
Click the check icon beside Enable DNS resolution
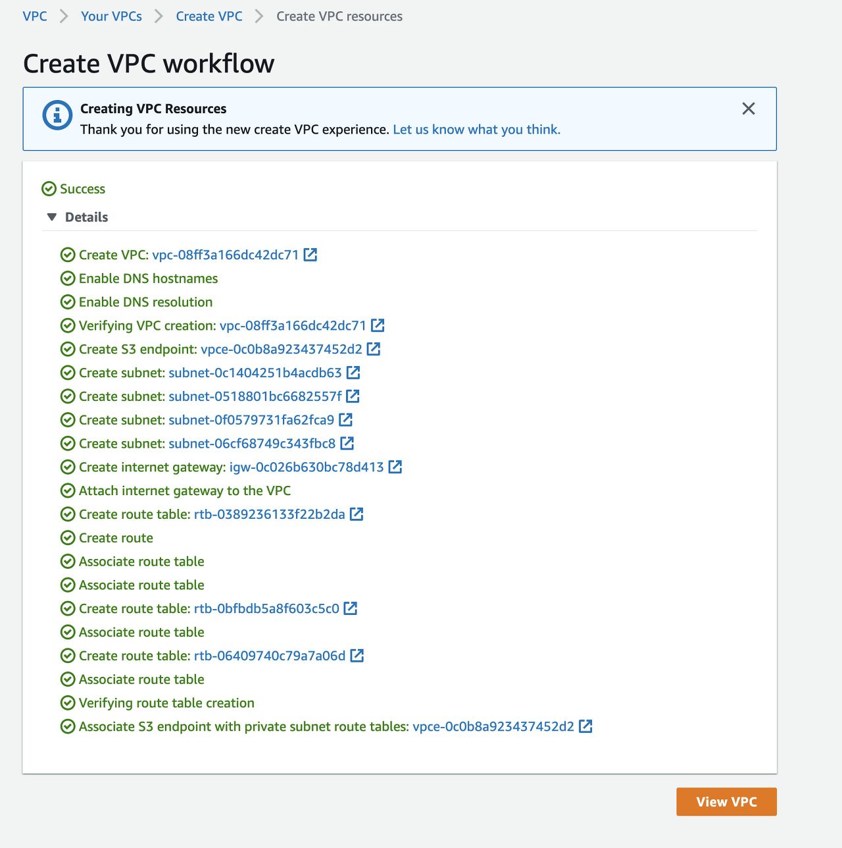tap(68, 302)
